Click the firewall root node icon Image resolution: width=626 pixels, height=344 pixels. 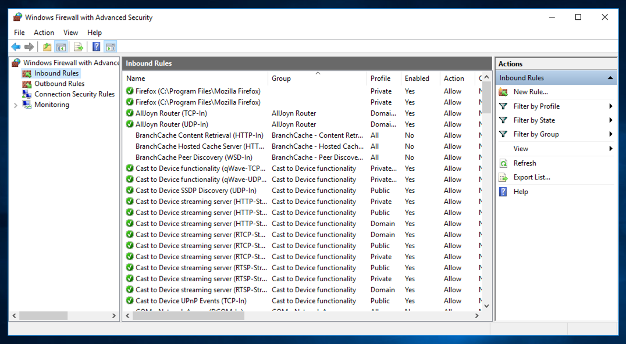click(x=16, y=63)
